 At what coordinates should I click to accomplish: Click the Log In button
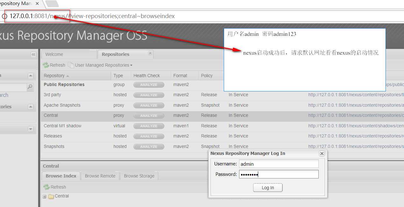(268, 188)
